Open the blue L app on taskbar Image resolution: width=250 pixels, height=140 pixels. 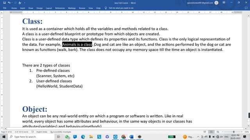click(x=99, y=136)
